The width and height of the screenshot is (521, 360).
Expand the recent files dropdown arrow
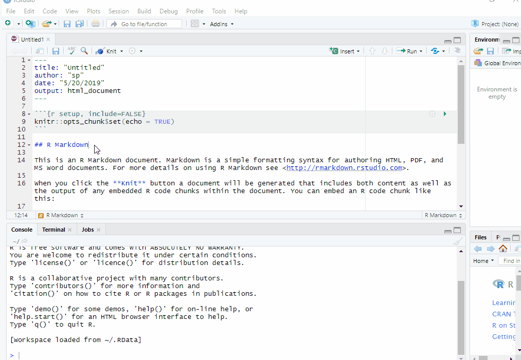(x=55, y=24)
